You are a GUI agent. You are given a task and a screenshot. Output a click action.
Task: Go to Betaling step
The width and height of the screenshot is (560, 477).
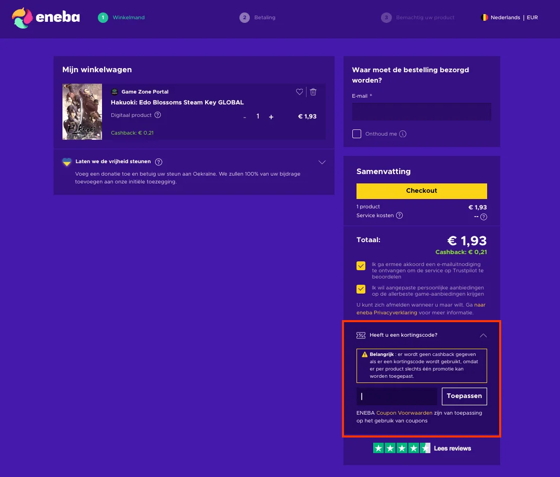point(258,18)
